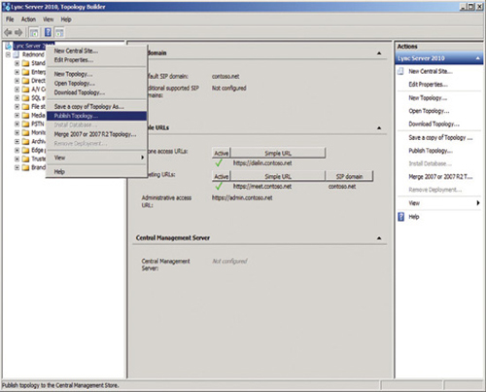Collapse the Redmond site tree node

(x=8, y=54)
